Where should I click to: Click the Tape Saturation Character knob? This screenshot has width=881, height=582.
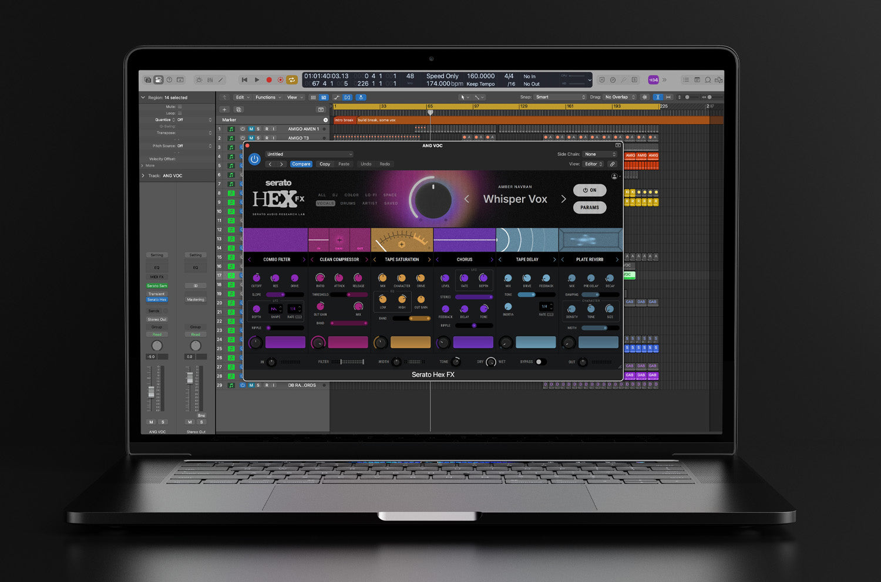402,278
